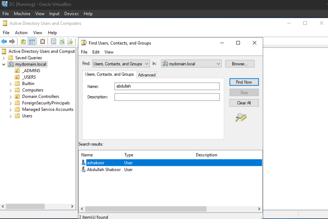The width and height of the screenshot is (328, 219).
Task: Click the Domain Controllers folder icon
Action: 17,96
